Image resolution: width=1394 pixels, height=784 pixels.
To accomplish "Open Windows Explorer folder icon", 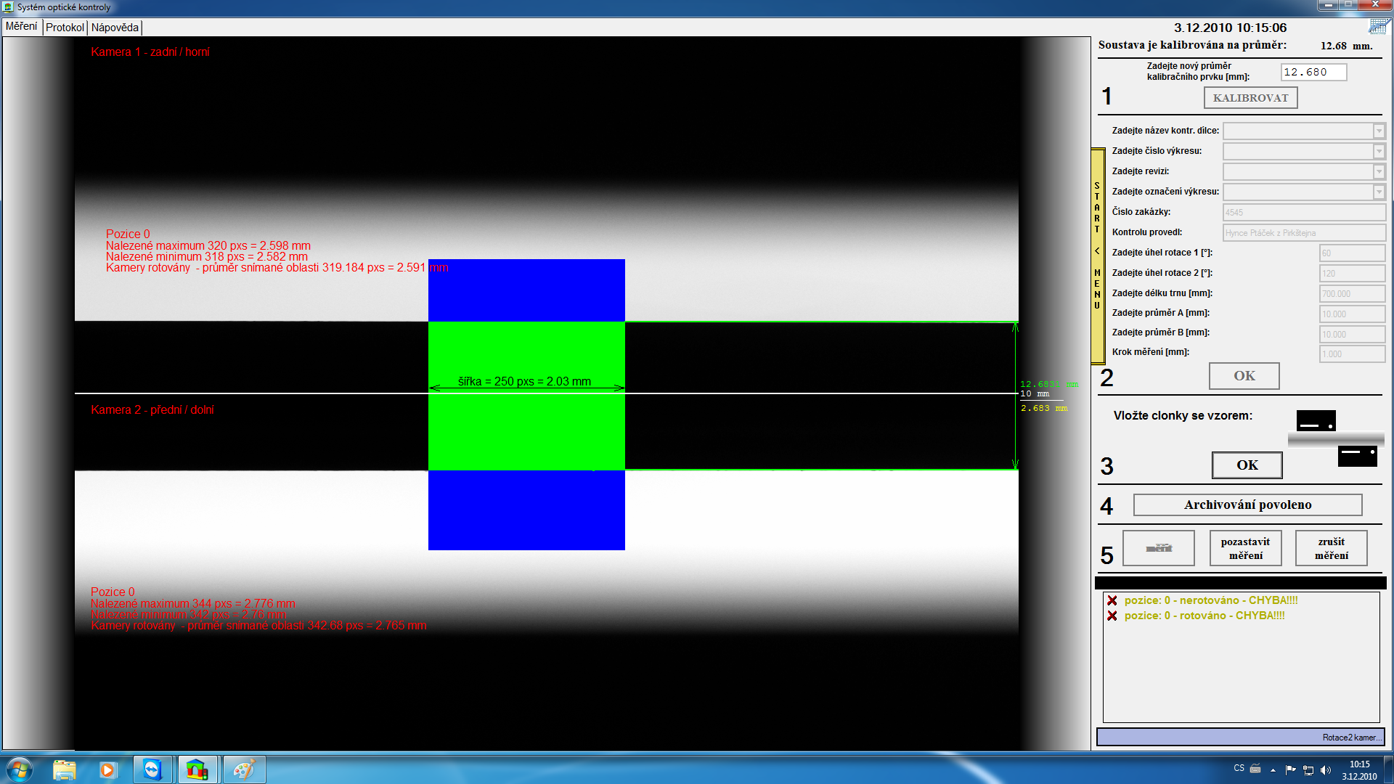I will coord(64,769).
